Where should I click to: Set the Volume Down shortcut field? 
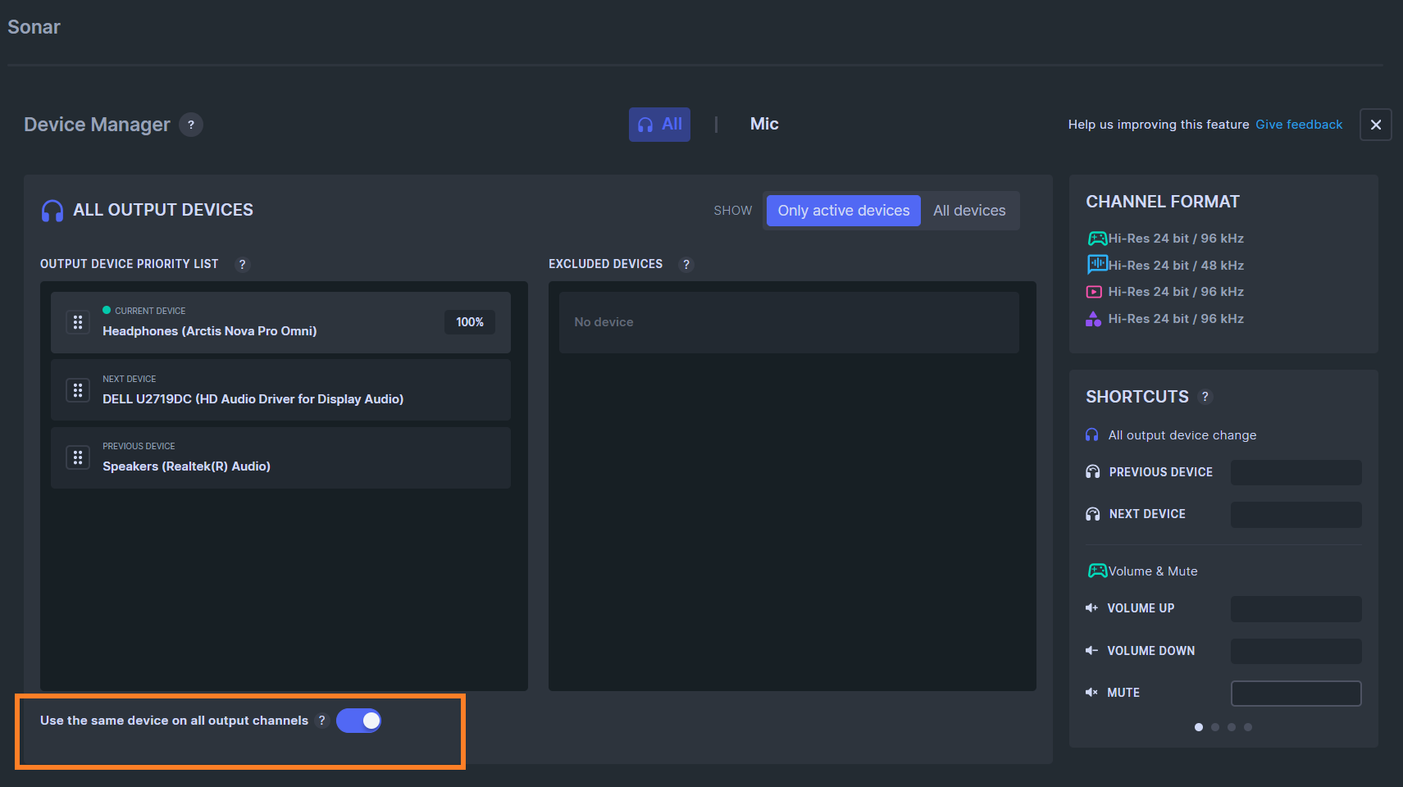[1296, 652]
